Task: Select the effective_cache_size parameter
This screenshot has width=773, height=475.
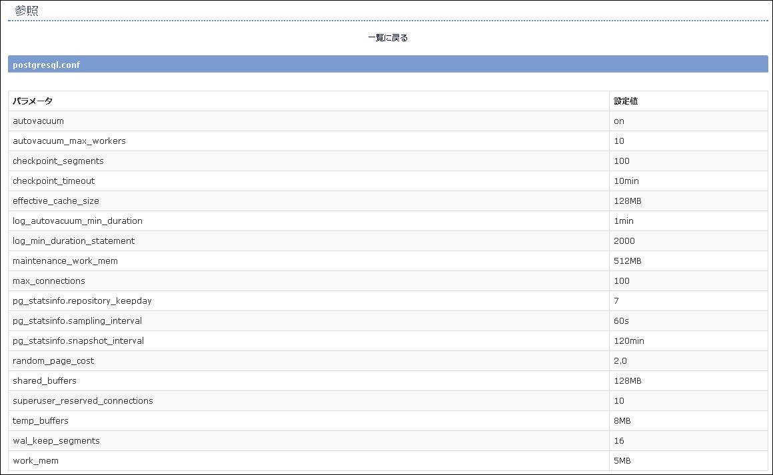Action: coord(56,201)
